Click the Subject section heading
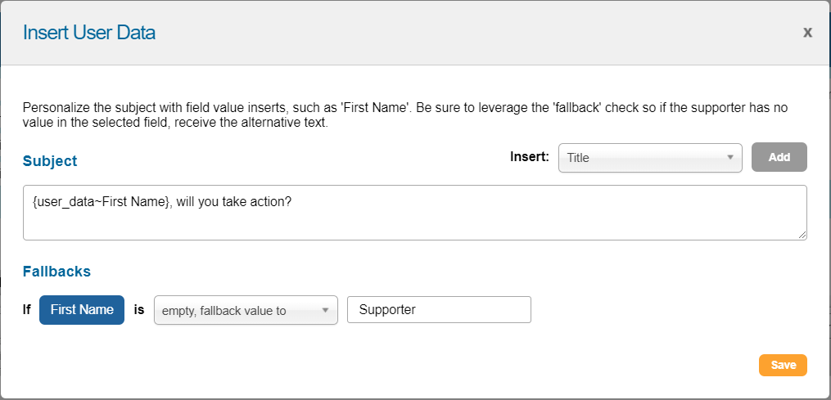 point(50,161)
